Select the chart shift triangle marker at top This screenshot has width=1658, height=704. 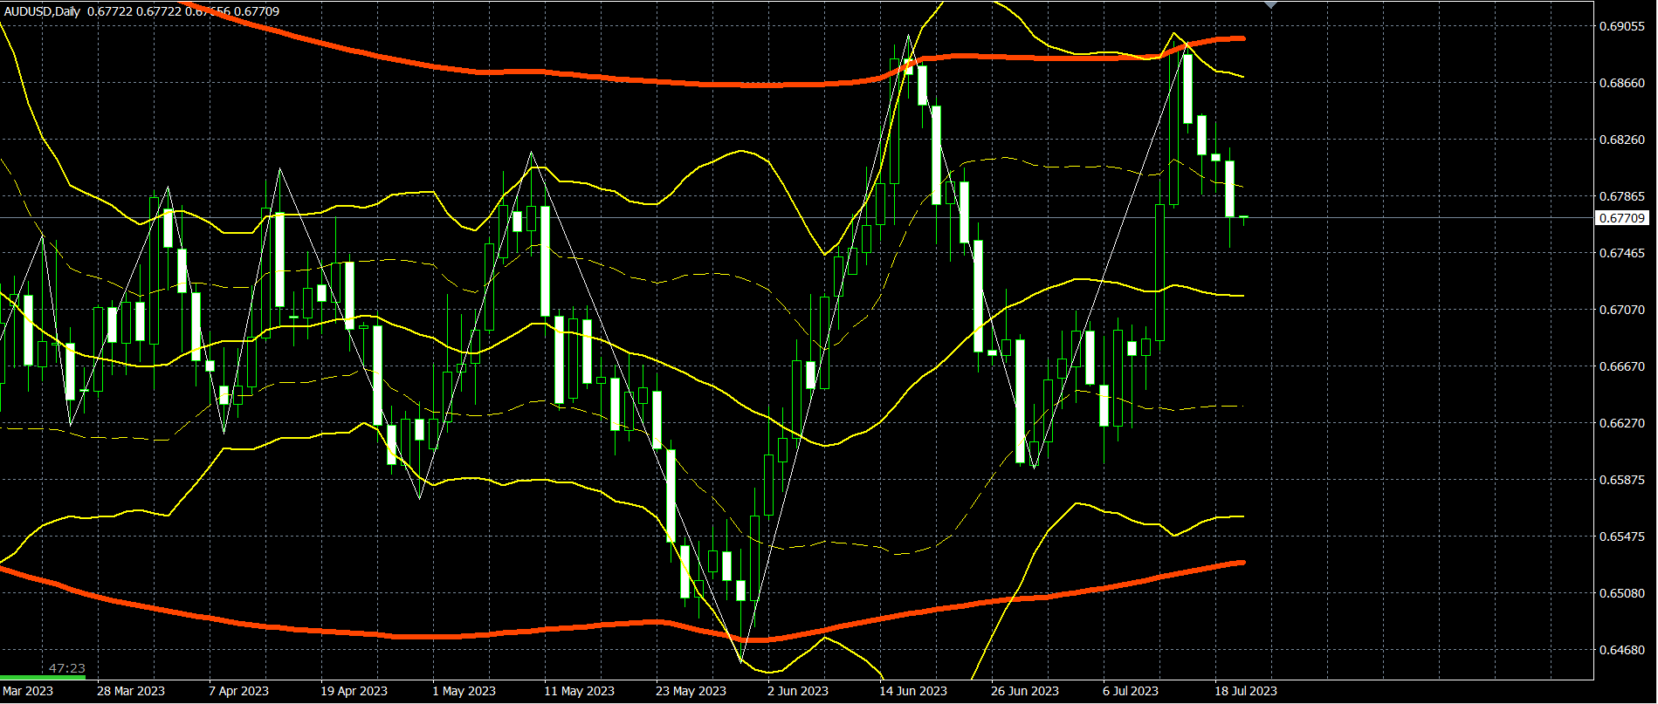point(1270,4)
